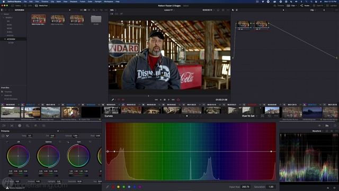
Task: Activate the viewer qualifier eyedropper
Action: 113,100
